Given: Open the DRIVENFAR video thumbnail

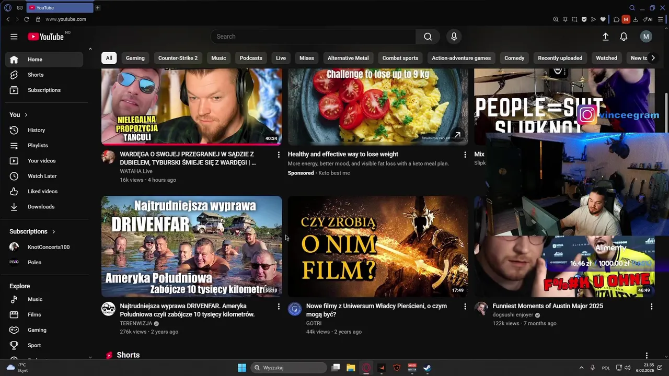Looking at the screenshot, I should point(191,246).
